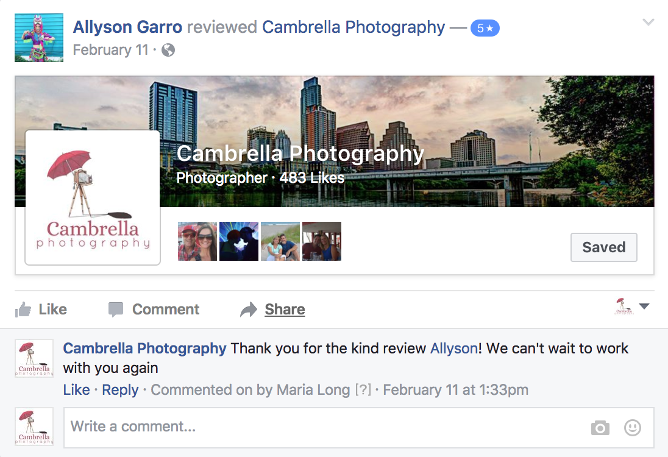Open the Cambrella logo page profile image

click(x=93, y=197)
